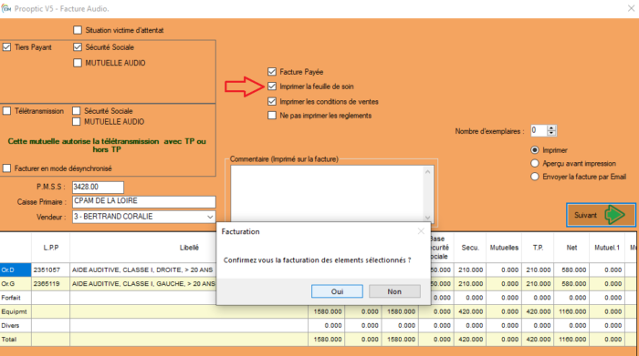
Task: Select the Imprimer radio option
Action: [535, 150]
